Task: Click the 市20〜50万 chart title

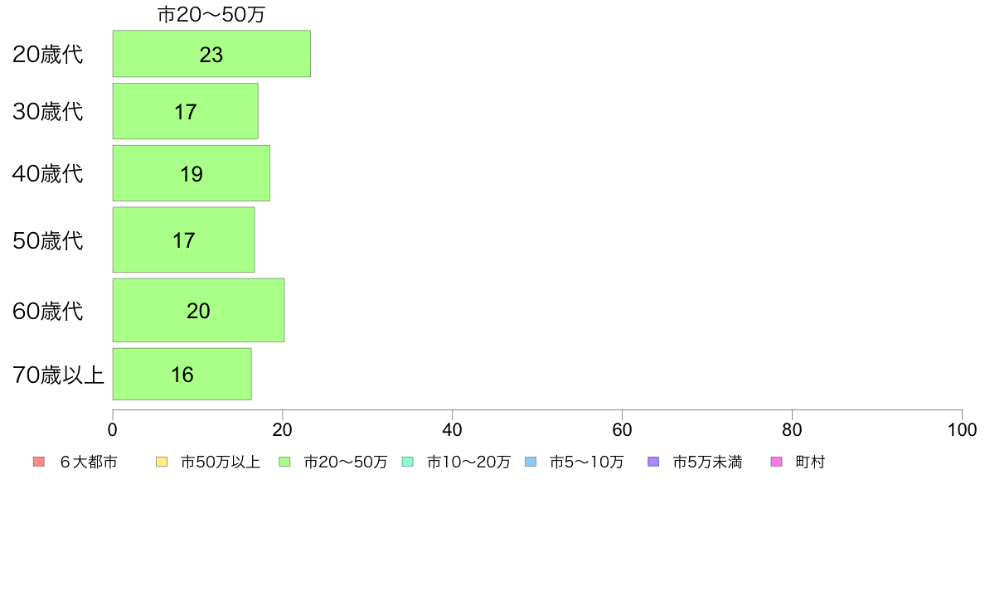Action: click(x=211, y=14)
